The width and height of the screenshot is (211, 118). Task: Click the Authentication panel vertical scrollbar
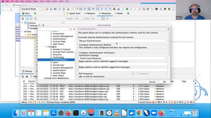pyautogui.click(x=169, y=44)
